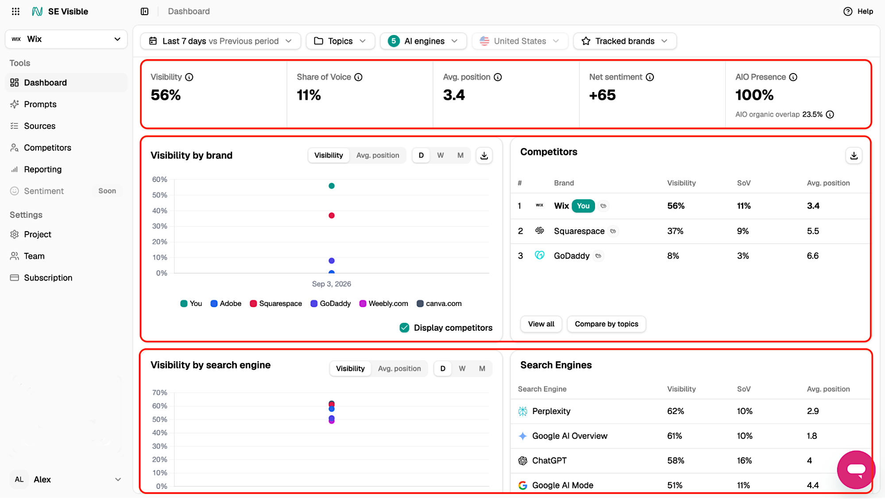885x499 pixels.
Task: Sort by Avg. position column in Competitors
Action: [x=828, y=183]
